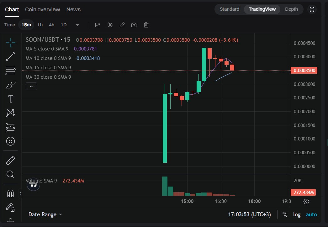Click the trash delete drawings icon
Image resolution: width=328 pixels, height=227 pixels.
[146, 25]
